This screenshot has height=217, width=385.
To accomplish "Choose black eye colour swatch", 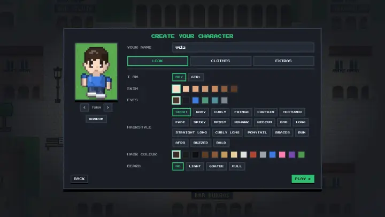I will tap(186, 100).
